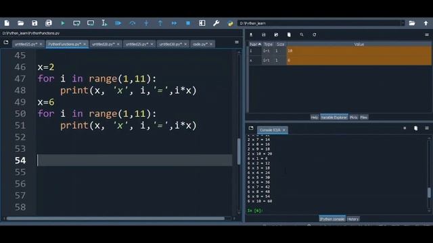Open a file with the folder icon
This screenshot has width=433, height=243.
(21, 23)
